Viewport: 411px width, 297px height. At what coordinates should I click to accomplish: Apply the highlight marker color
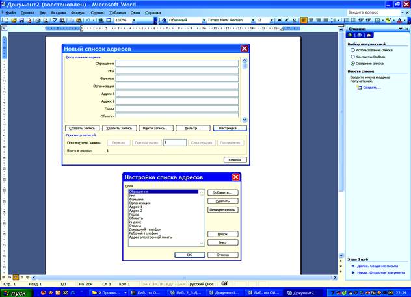coord(388,20)
